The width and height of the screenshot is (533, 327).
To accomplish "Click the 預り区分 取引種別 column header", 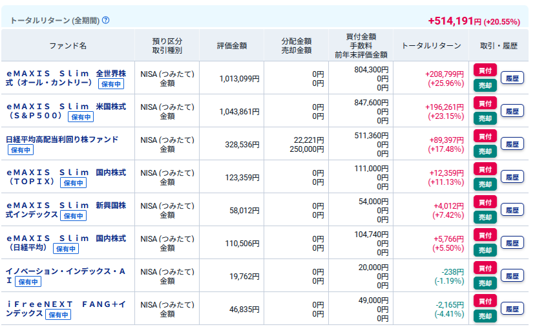I will (x=167, y=45).
